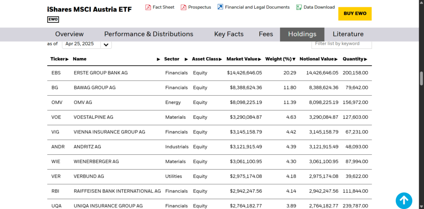Open the as-of date dropdown
This screenshot has width=424, height=209.
[x=106, y=44]
